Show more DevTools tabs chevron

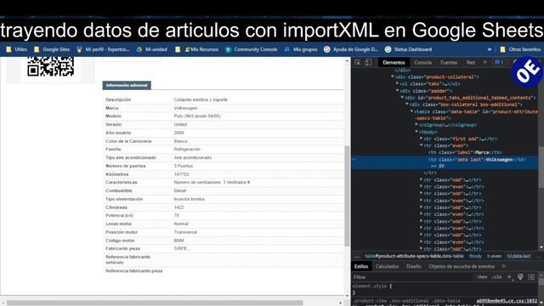(x=484, y=62)
